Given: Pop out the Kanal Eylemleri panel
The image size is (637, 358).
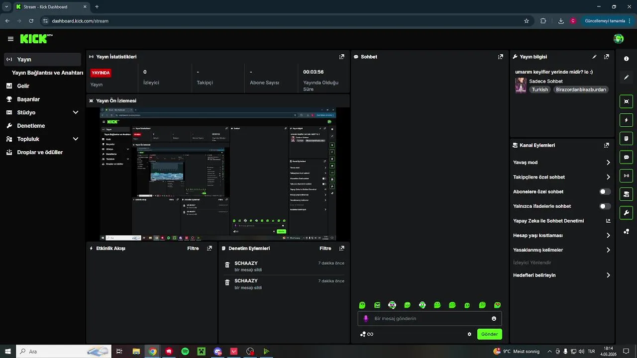Looking at the screenshot, I should pos(606,145).
